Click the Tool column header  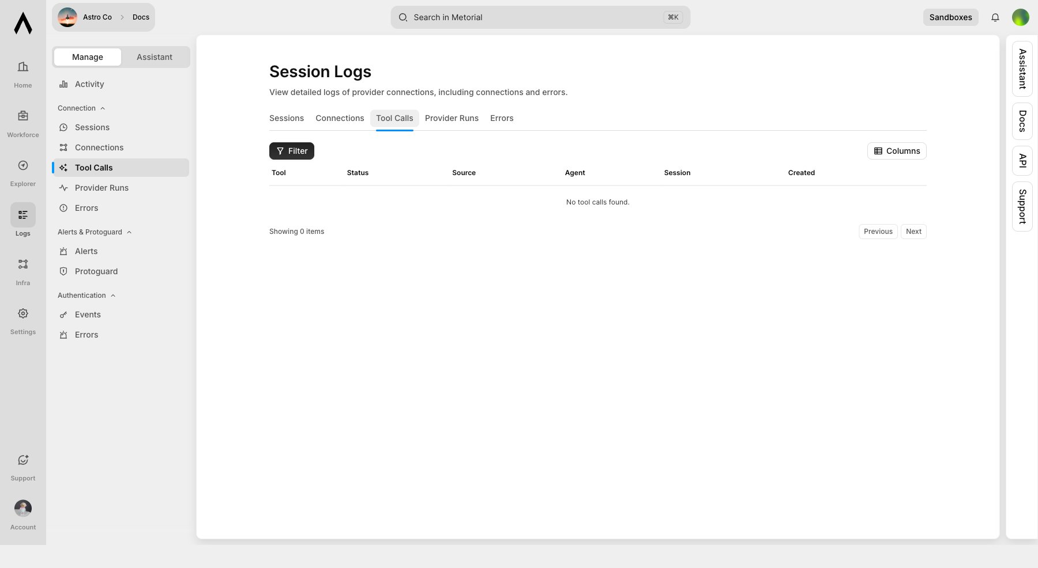[279, 173]
